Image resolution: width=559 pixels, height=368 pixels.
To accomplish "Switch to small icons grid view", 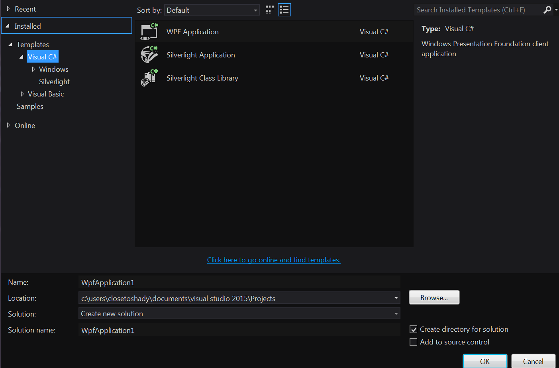I will click(270, 10).
